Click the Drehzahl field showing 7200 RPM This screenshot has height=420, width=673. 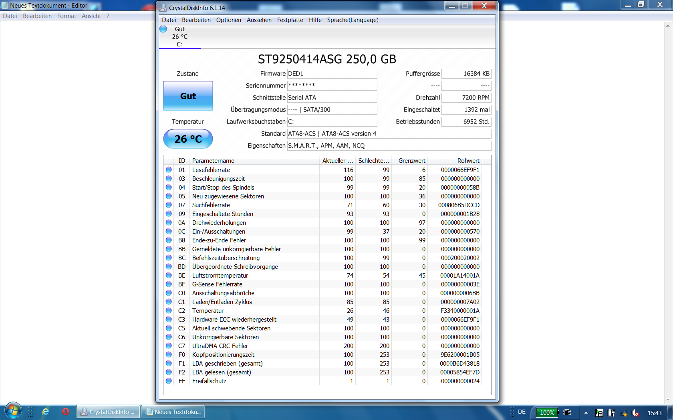pos(466,98)
